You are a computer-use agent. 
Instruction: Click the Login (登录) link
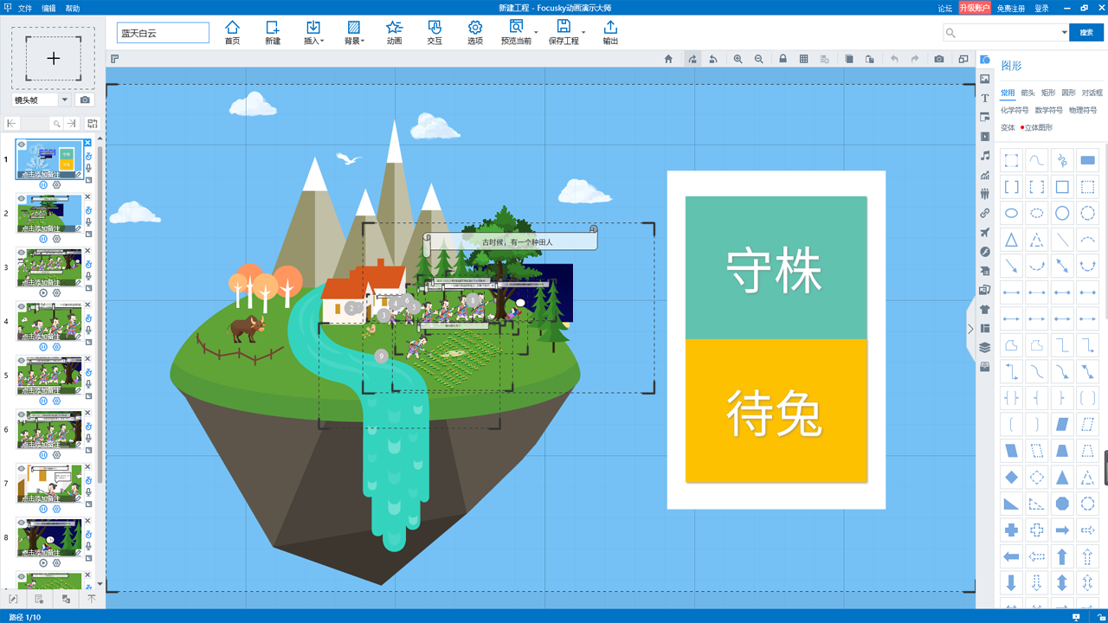[x=1041, y=8]
